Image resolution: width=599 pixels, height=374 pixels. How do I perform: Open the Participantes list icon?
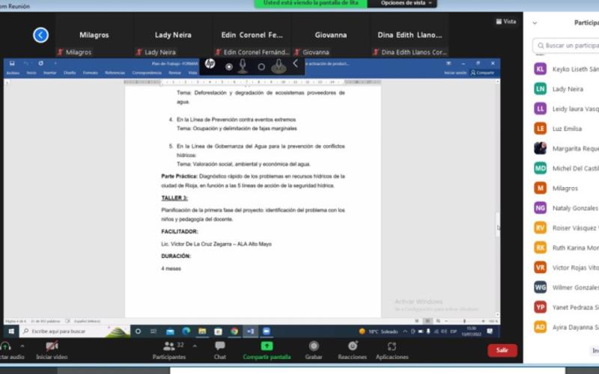coord(169,346)
